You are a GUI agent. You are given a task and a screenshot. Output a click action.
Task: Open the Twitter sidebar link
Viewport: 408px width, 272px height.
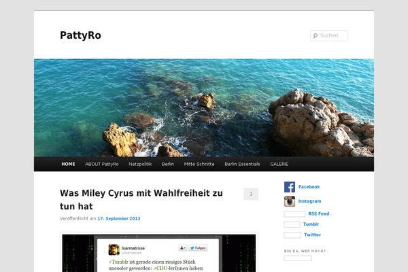pyautogui.click(x=313, y=235)
